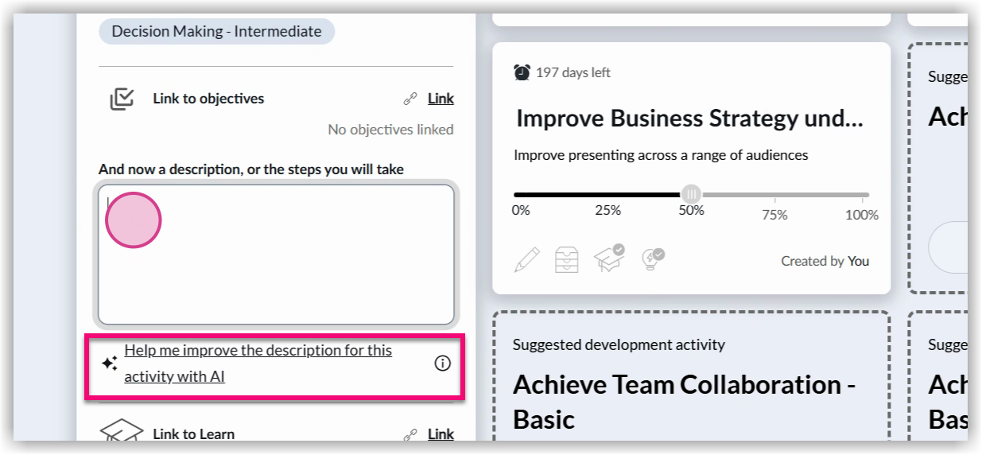Click the chain icon next to objectives Link
Image resolution: width=982 pixels, height=455 pixels.
pyautogui.click(x=410, y=99)
